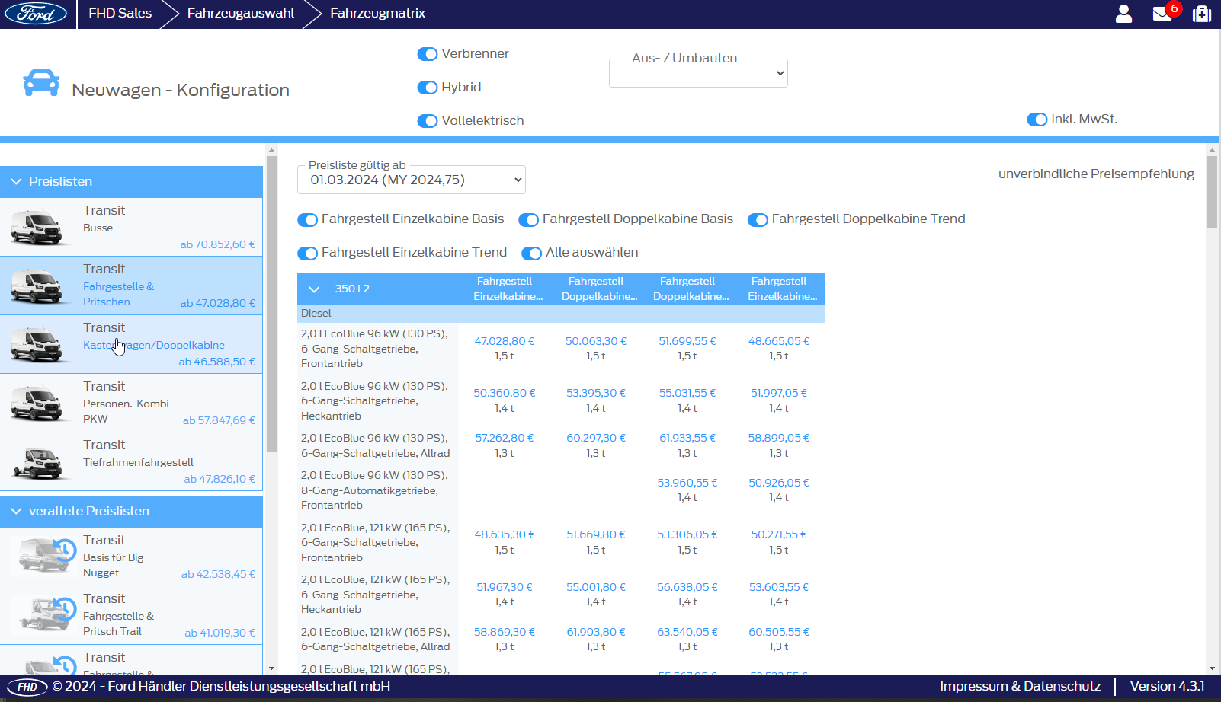Click price 58.869,30 € cell
1221x702 pixels.
pyautogui.click(x=505, y=632)
